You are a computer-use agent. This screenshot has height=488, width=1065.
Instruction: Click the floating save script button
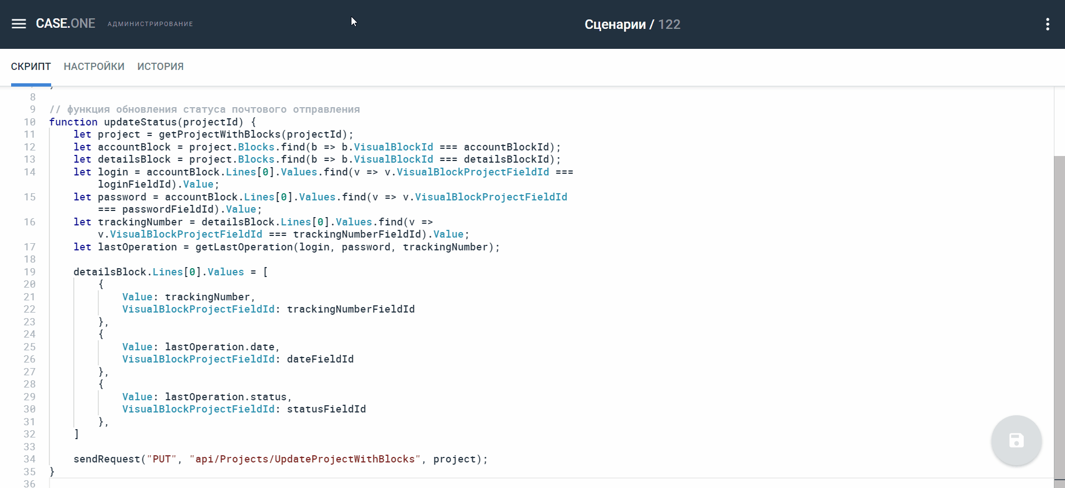(1016, 440)
